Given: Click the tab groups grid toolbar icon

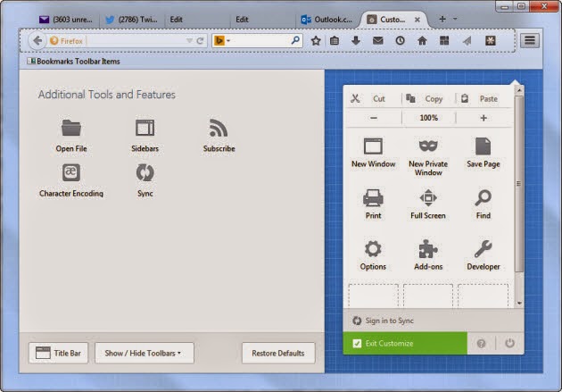Looking at the screenshot, I should pyautogui.click(x=444, y=40).
